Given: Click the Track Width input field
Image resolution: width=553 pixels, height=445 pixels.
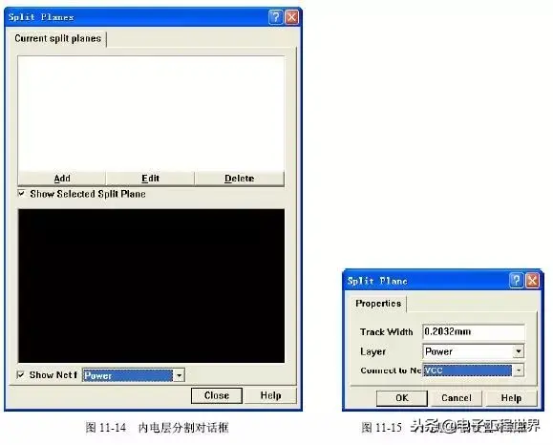Looking at the screenshot, I should tap(473, 331).
